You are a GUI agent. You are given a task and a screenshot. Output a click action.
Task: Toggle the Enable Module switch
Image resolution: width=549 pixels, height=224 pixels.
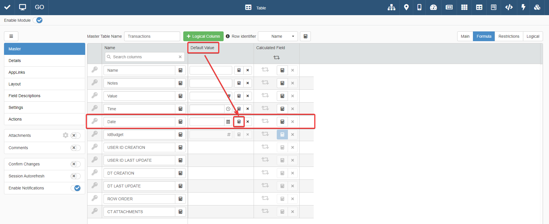(x=38, y=20)
